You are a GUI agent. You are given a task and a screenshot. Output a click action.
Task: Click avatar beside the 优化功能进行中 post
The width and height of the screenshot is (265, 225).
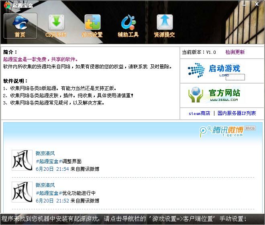click(x=22, y=192)
